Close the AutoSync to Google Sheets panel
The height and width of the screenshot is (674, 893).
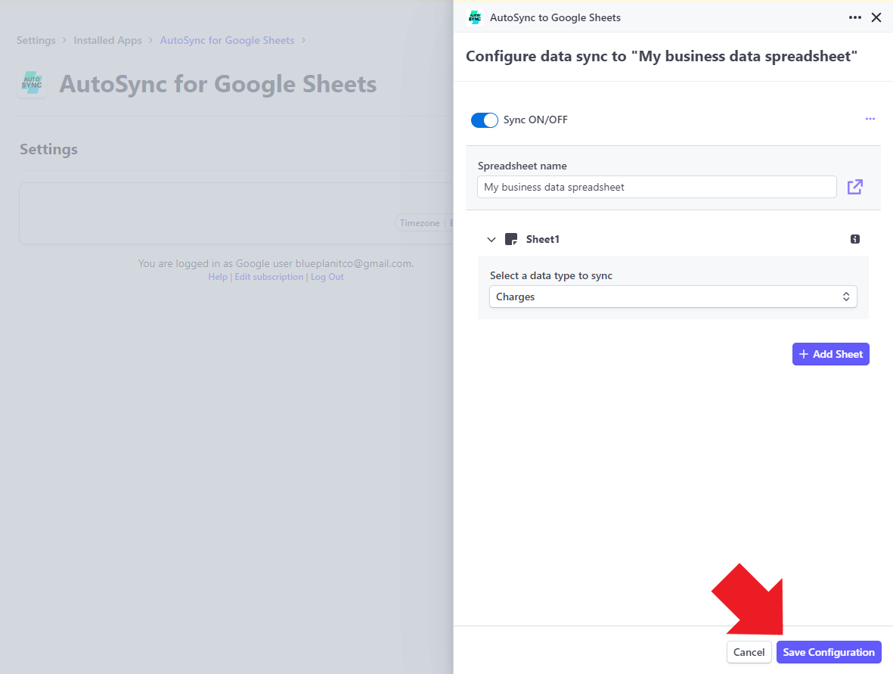tap(876, 17)
